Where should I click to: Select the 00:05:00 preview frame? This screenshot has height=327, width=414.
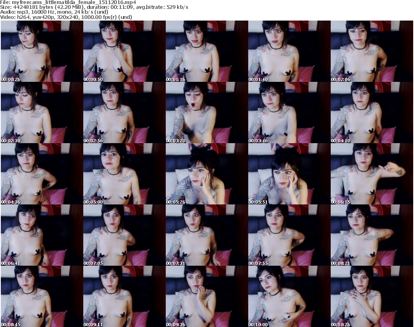(x=125, y=174)
